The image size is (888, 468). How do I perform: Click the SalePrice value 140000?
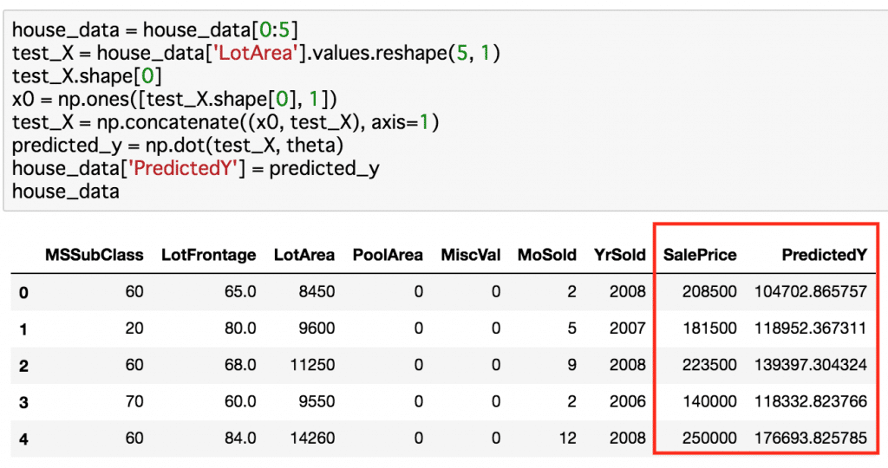click(709, 401)
